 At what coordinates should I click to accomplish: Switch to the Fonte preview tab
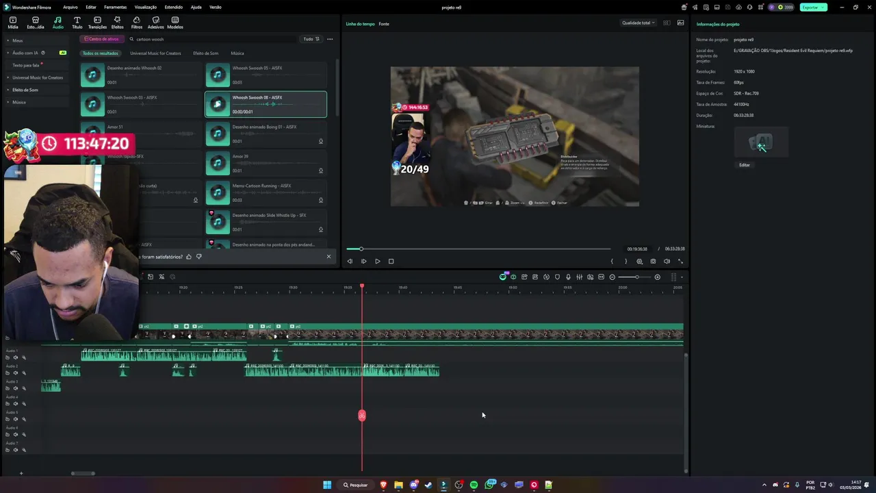point(384,24)
